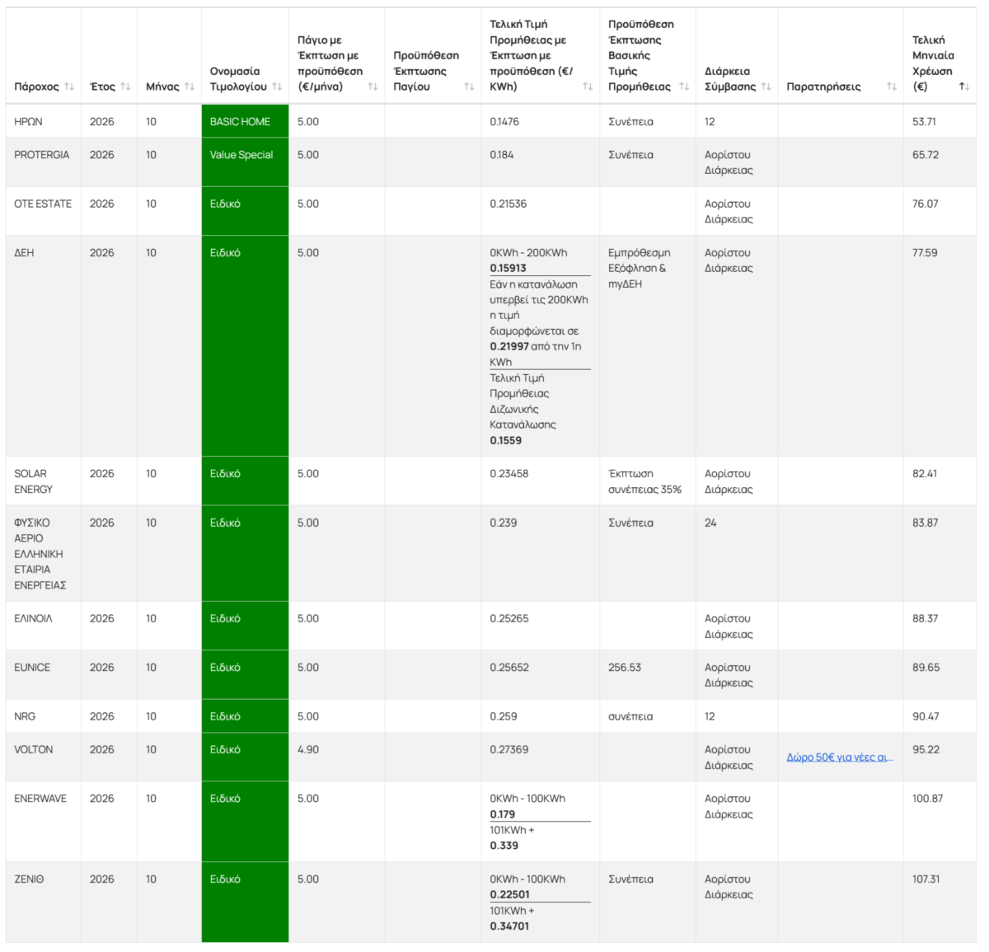989x952 pixels.
Task: Click the 53.71 monthly charge value
Action: 924,121
